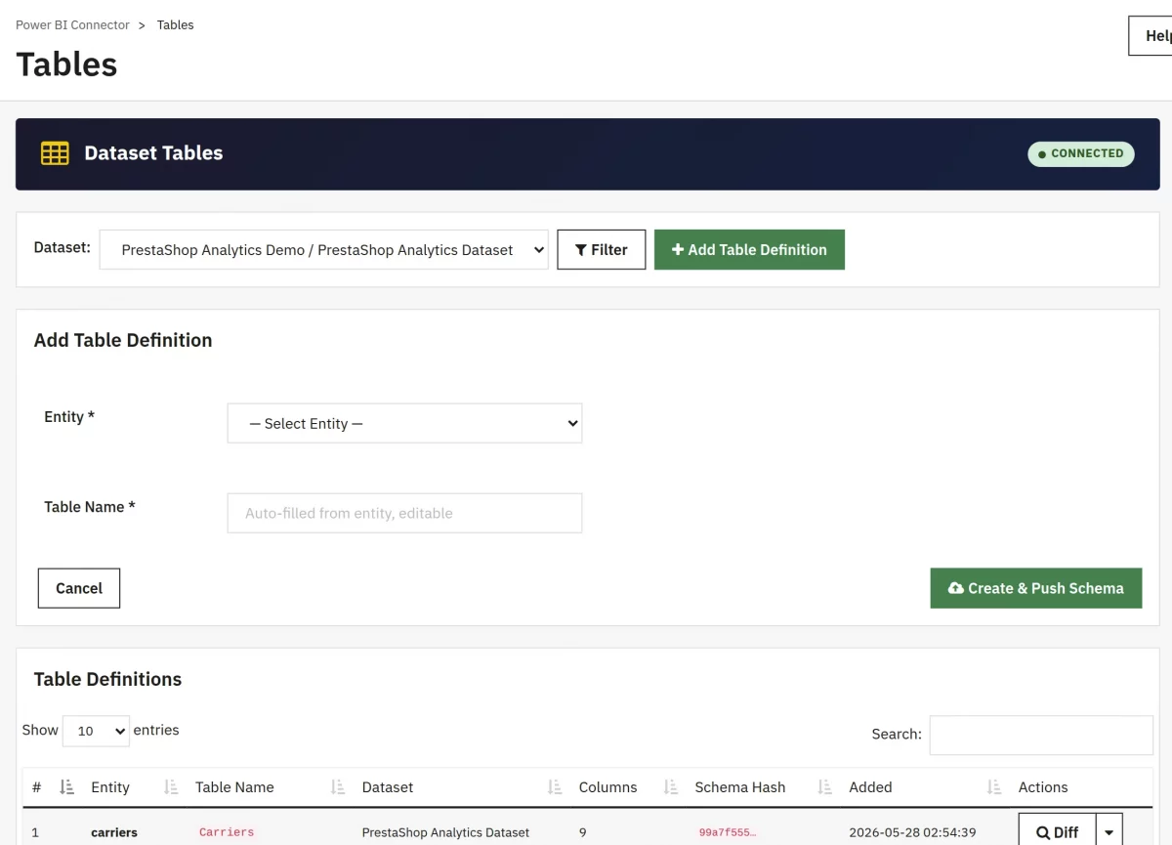Expand the carriers row Diff dropdown arrow
The image size is (1172, 845).
[x=1109, y=832]
